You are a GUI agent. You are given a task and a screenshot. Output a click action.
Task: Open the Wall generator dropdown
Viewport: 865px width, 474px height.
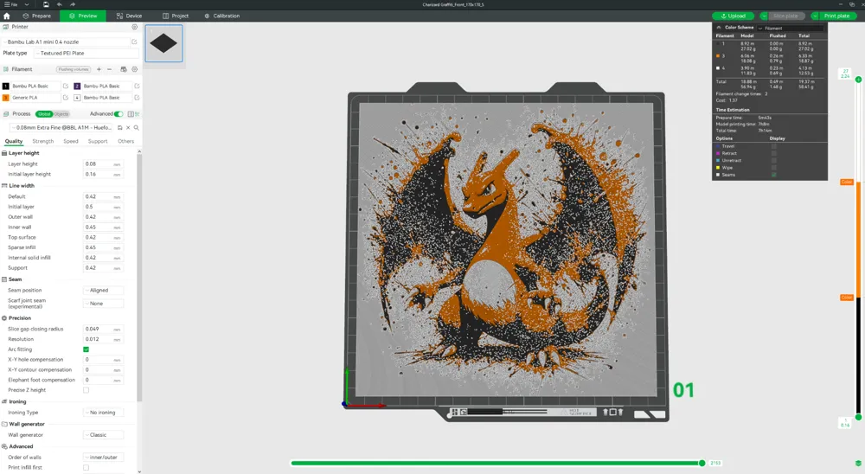104,435
